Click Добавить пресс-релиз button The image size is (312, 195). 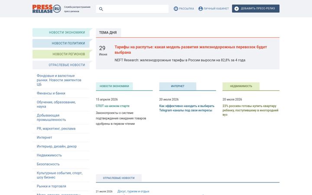tap(256, 9)
